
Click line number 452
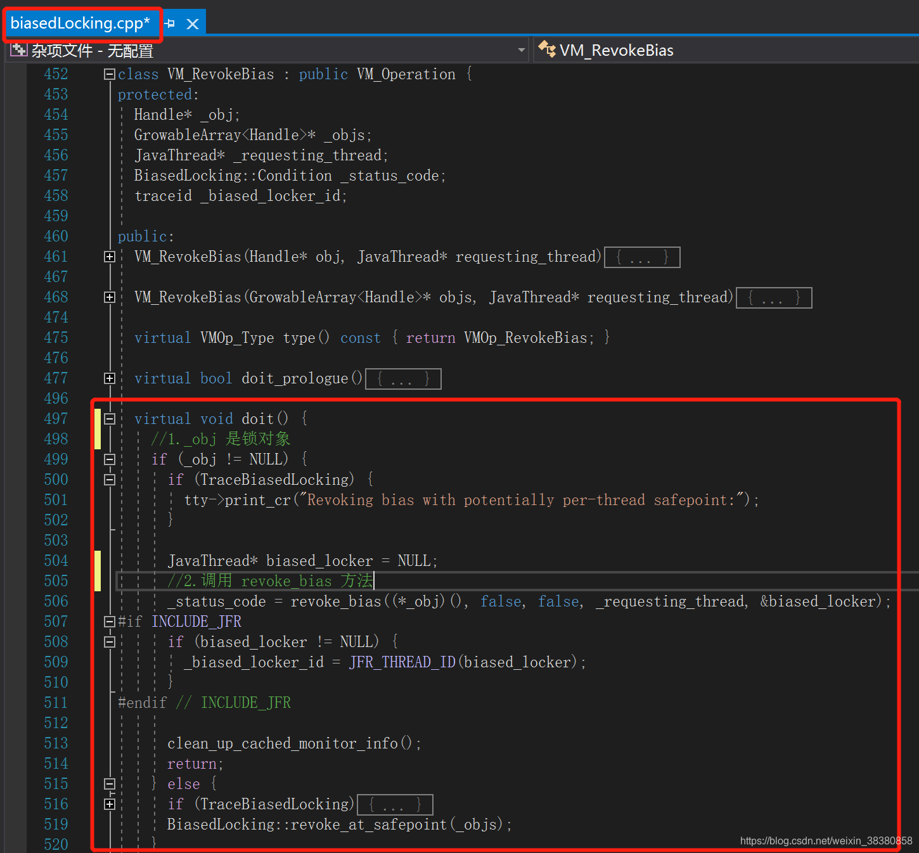pos(56,74)
